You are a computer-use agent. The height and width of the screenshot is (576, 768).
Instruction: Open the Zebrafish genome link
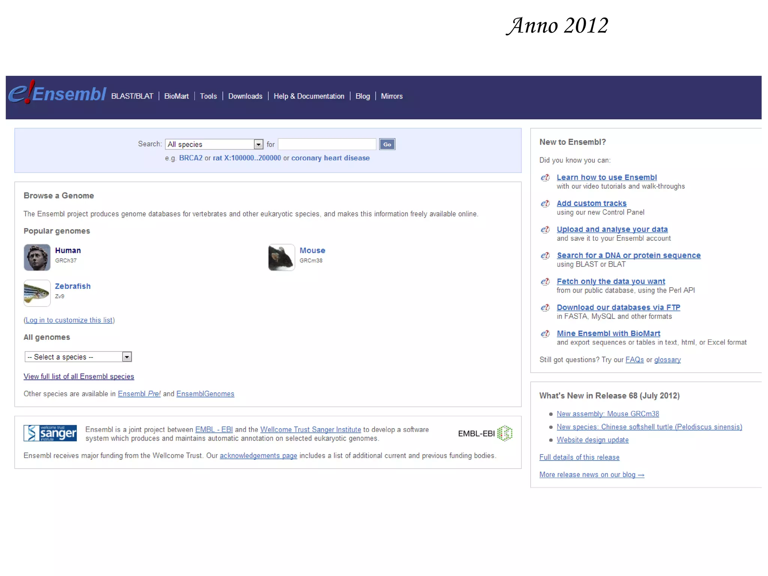point(73,286)
